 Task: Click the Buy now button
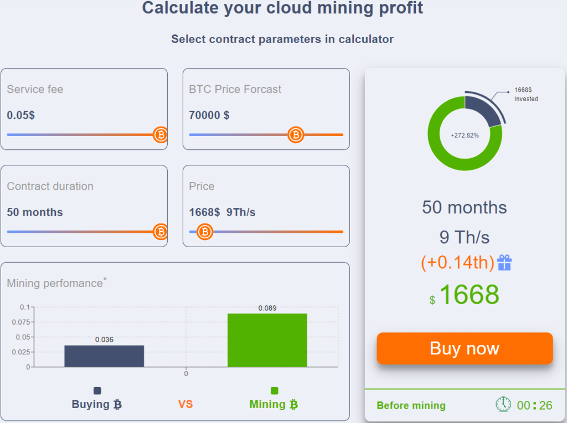(x=465, y=348)
